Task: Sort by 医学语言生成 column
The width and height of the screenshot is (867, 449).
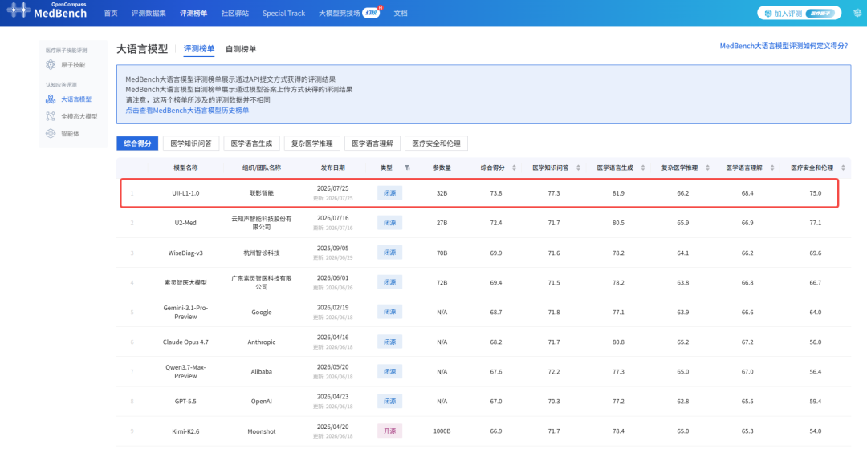Action: click(x=643, y=168)
